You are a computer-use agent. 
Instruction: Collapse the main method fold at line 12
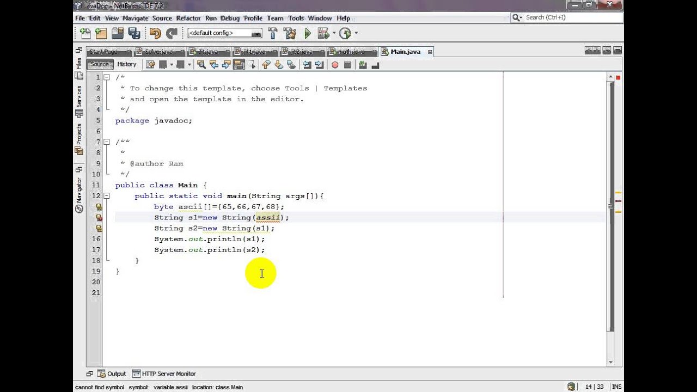coord(107,195)
